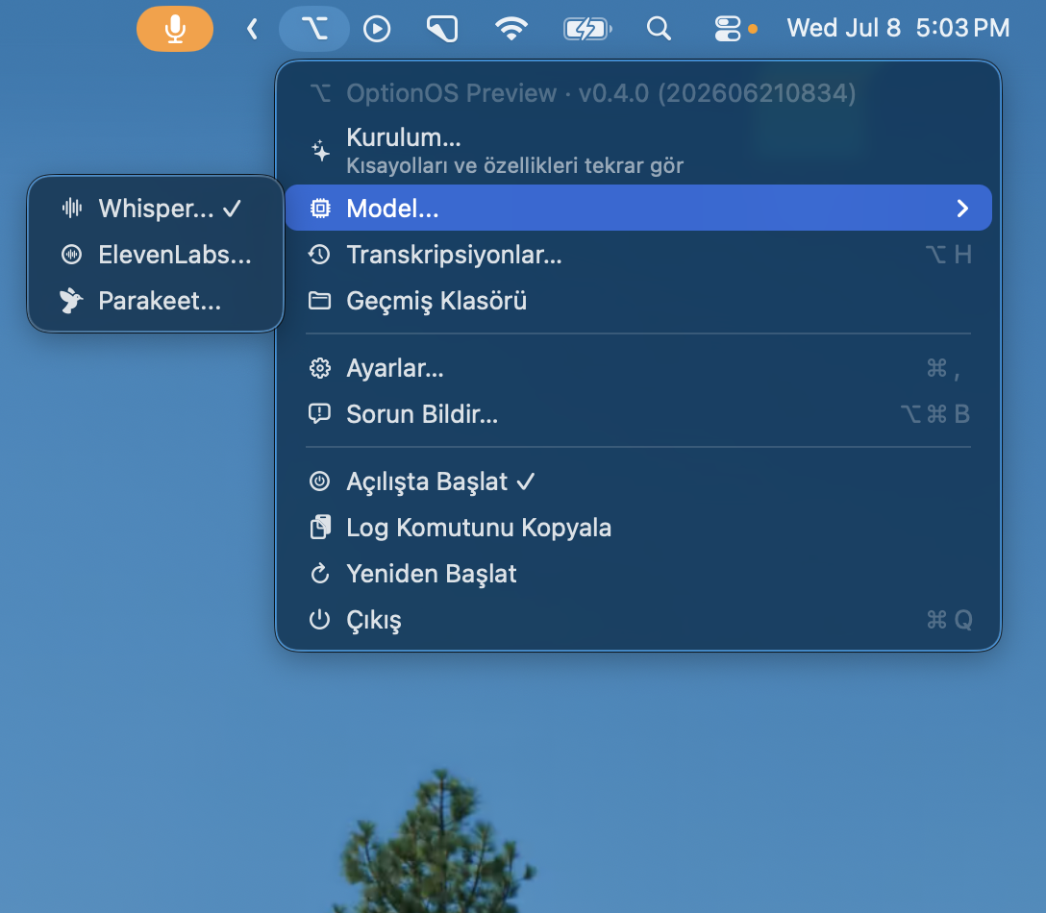Toggle Açılışta Başlat launch at login
Viewport: 1046px width, 913px height.
638,481
